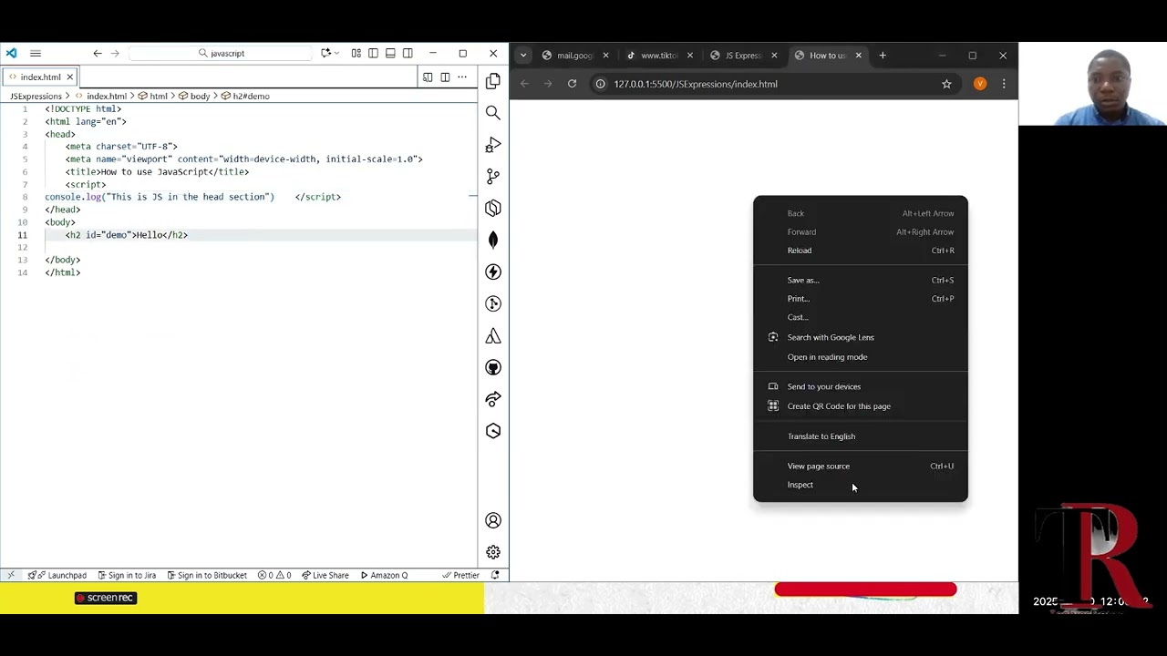Open Amazon Q from status bar
1167x656 pixels.
(x=384, y=575)
